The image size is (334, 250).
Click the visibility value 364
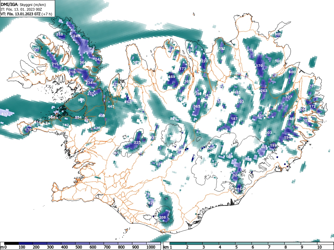[x=83, y=63]
